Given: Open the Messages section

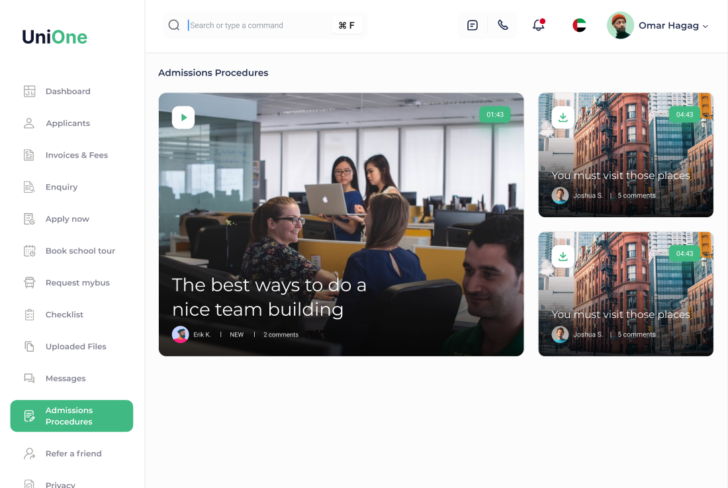Looking at the screenshot, I should pyautogui.click(x=66, y=379).
